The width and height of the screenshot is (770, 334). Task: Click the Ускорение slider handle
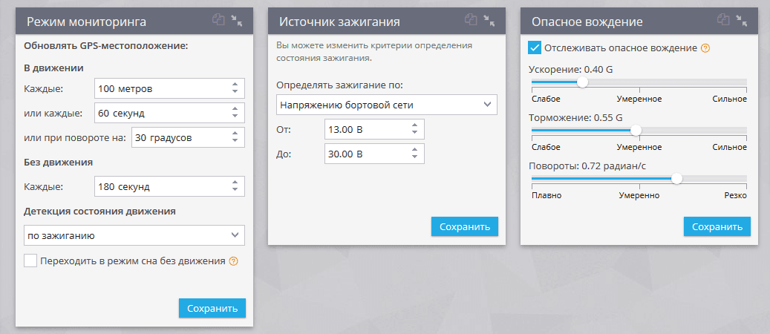tap(582, 82)
